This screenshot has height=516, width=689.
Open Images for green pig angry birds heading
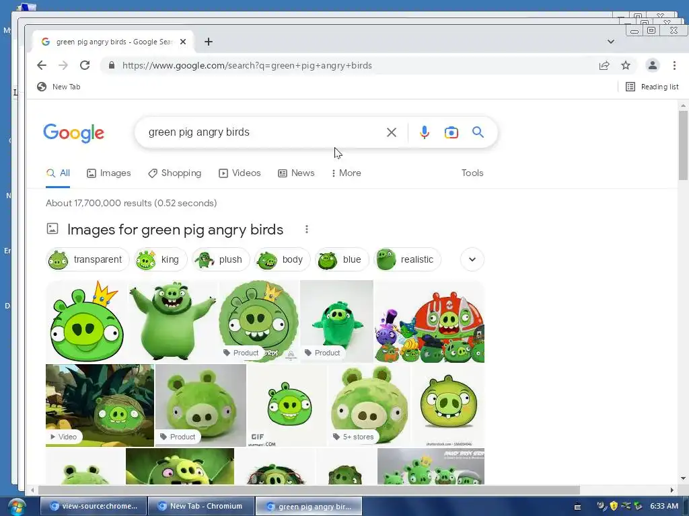175,230
